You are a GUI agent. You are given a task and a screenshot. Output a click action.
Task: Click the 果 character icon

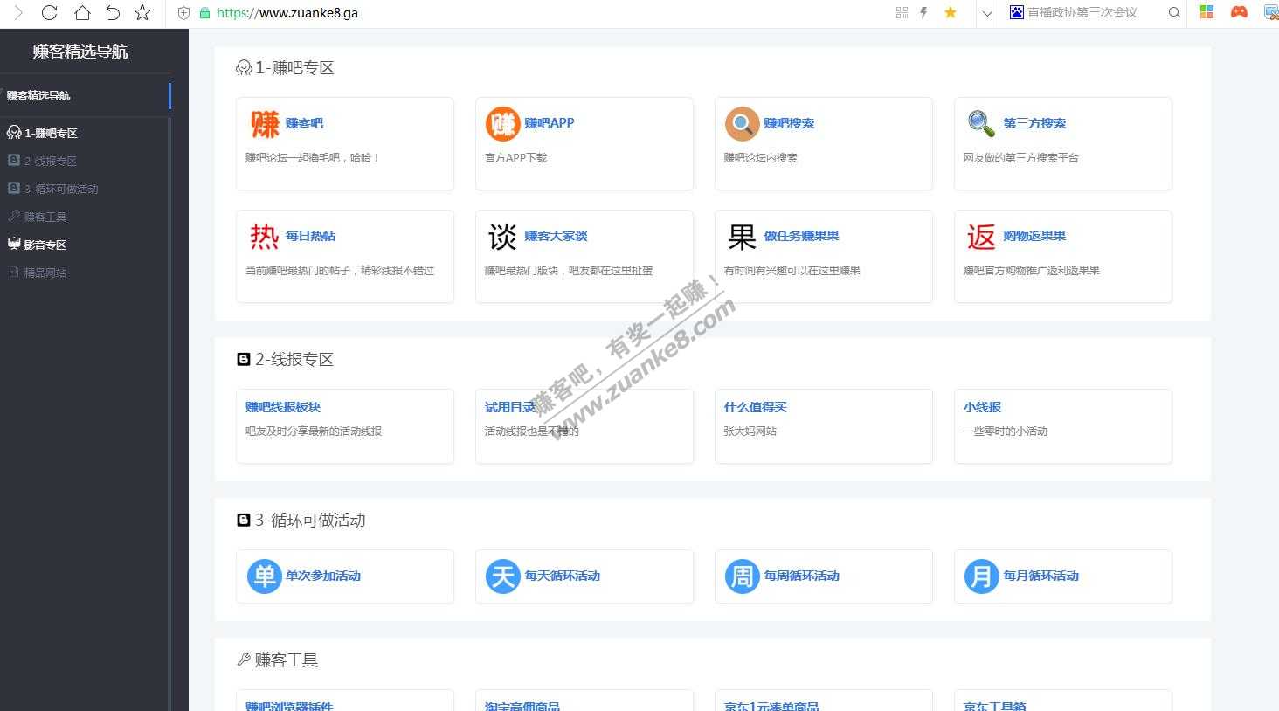[742, 237]
